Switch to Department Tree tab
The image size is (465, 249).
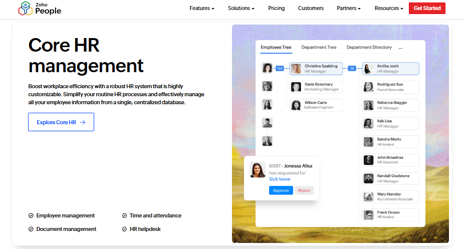pyautogui.click(x=319, y=48)
